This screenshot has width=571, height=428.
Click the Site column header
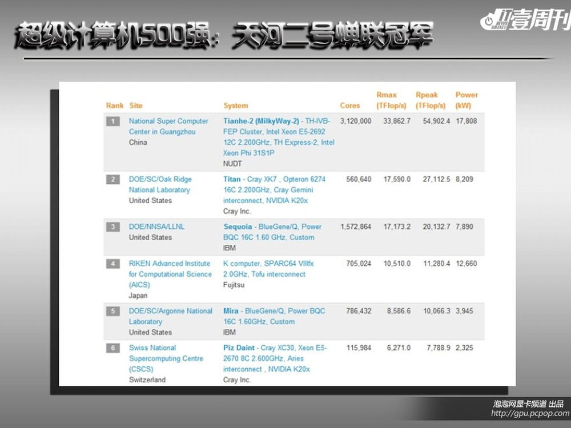[136, 106]
